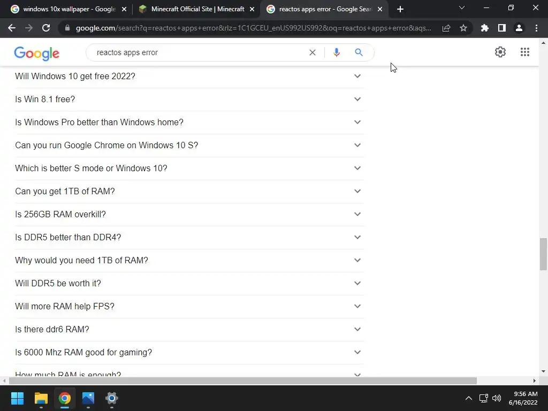Open Google apps grid
This screenshot has width=548, height=411.
pyautogui.click(x=525, y=52)
